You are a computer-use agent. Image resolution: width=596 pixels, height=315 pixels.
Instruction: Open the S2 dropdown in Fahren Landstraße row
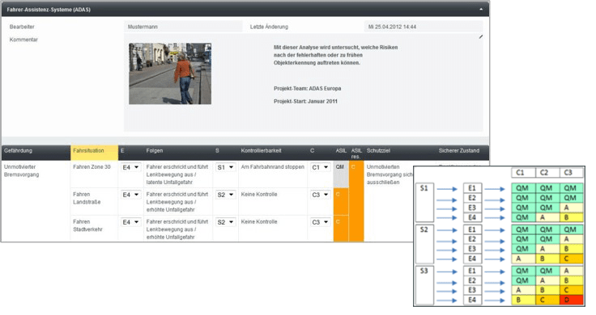coord(225,195)
